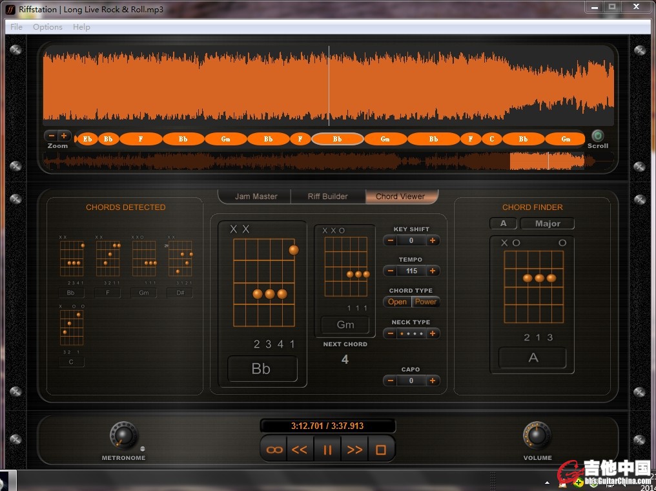Click the fast-forward button
Screen dimensions: 656x491
[354, 450]
